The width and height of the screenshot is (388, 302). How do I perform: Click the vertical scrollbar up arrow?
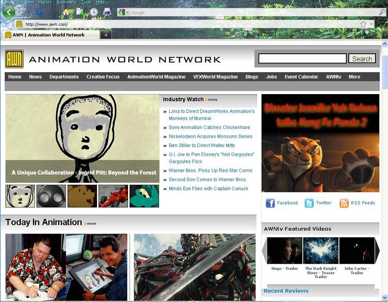(x=385, y=44)
